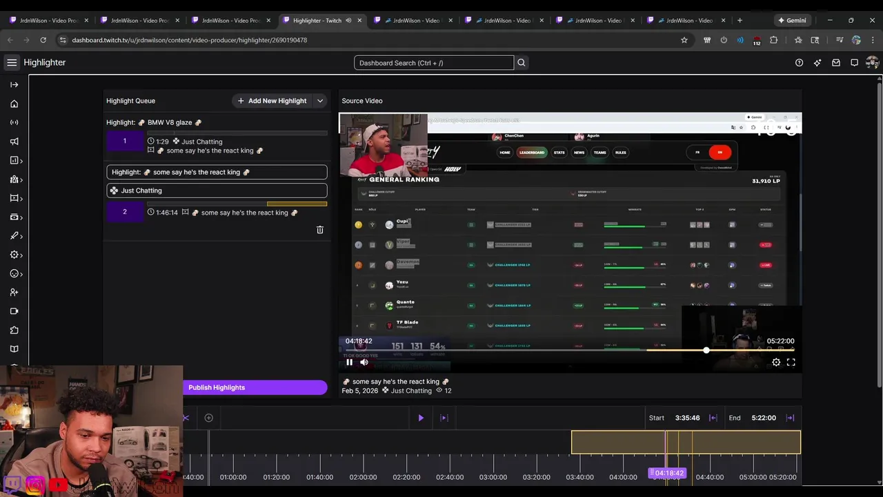This screenshot has width=883, height=497.
Task: Go to Home in the sidebar
Action: (14, 104)
